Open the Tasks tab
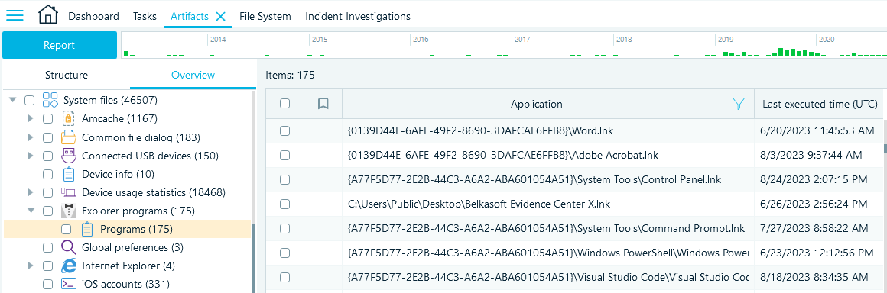The width and height of the screenshot is (887, 293). 145,16
